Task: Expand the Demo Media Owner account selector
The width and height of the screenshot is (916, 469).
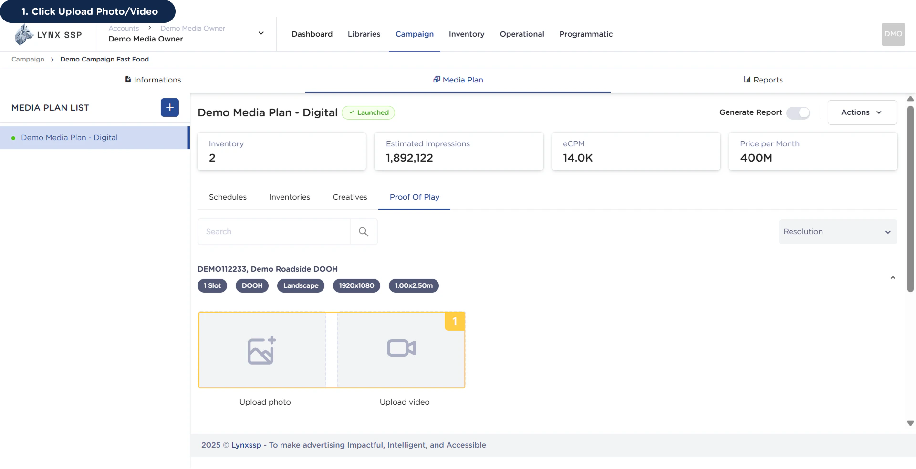Action: (x=261, y=33)
